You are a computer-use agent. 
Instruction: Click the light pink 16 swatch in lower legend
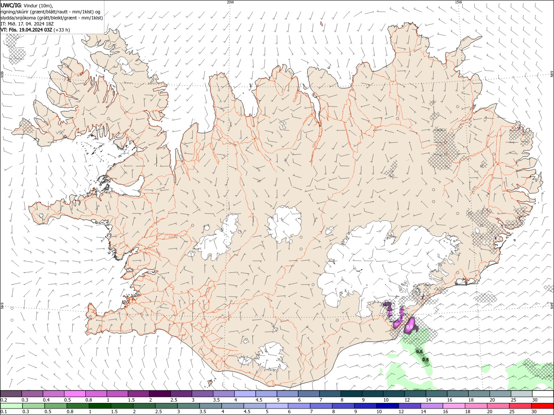tap(454, 406)
